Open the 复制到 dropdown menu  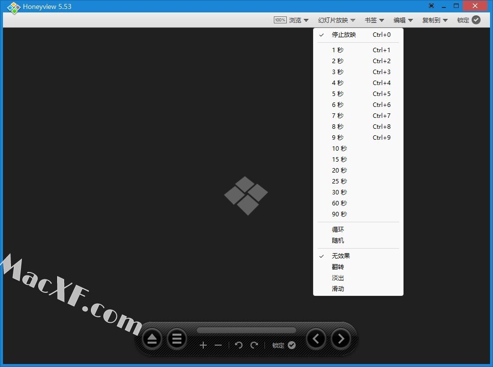point(435,20)
